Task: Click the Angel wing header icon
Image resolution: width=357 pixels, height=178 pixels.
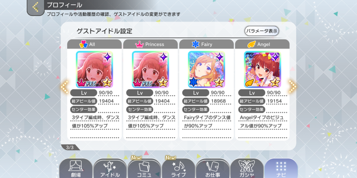Action: pos(252,44)
